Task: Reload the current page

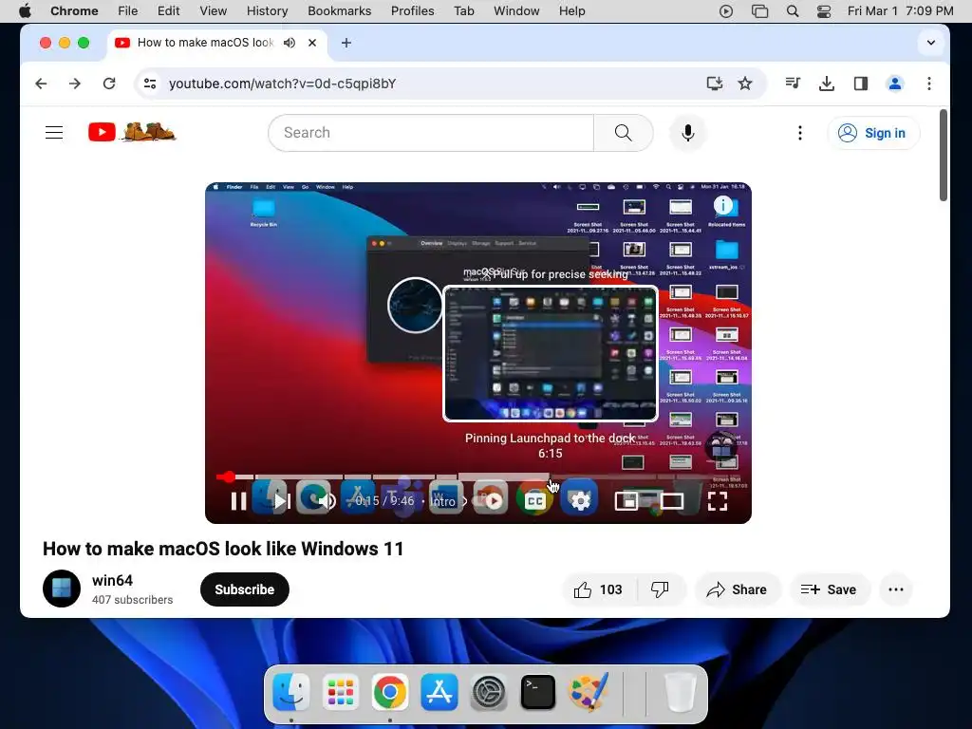Action: 109,84
